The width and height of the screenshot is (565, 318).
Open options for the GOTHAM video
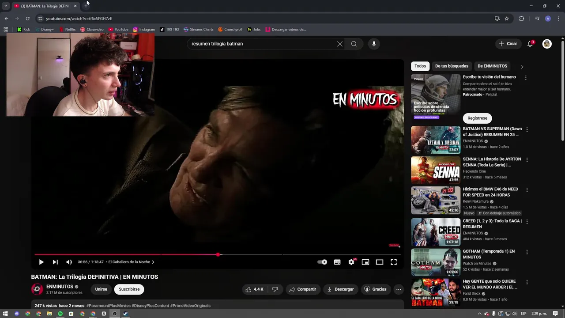527,252
